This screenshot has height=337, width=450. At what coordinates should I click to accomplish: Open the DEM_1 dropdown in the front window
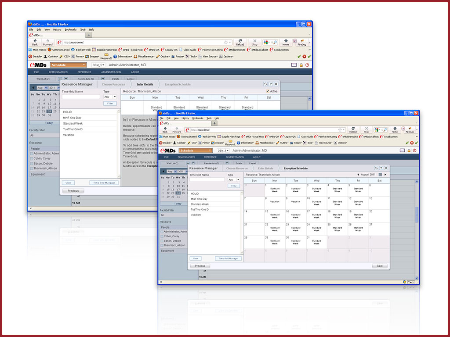223,151
